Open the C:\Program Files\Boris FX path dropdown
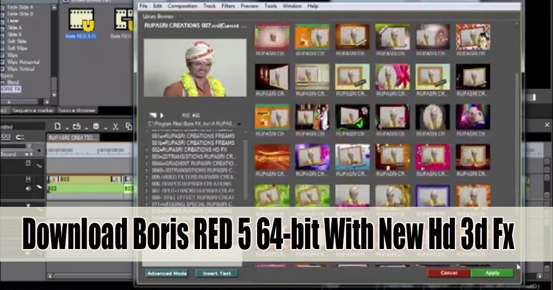 [239, 124]
